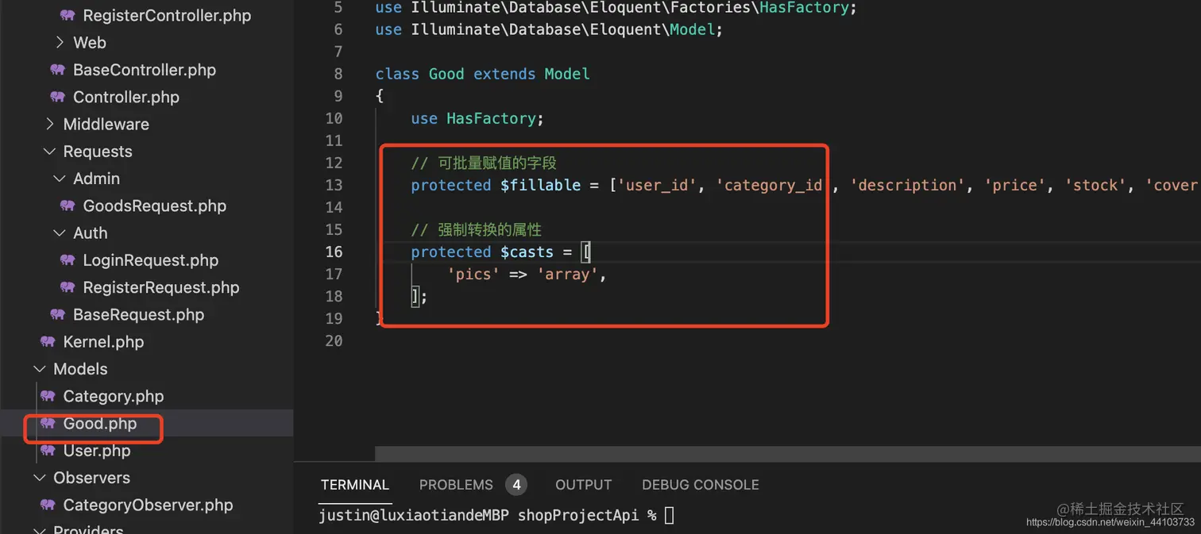
Task: Open Kernel.php file
Action: (x=103, y=342)
